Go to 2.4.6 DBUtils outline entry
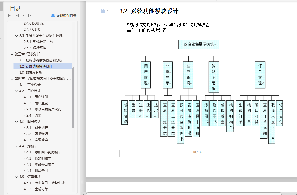The width and height of the screenshot is (297, 195). tap(33, 23)
